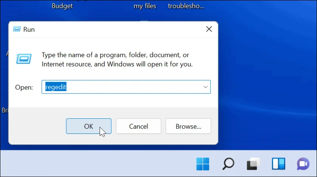Select the troublesho... desktop item
317x177 pixels.
[x=186, y=6]
